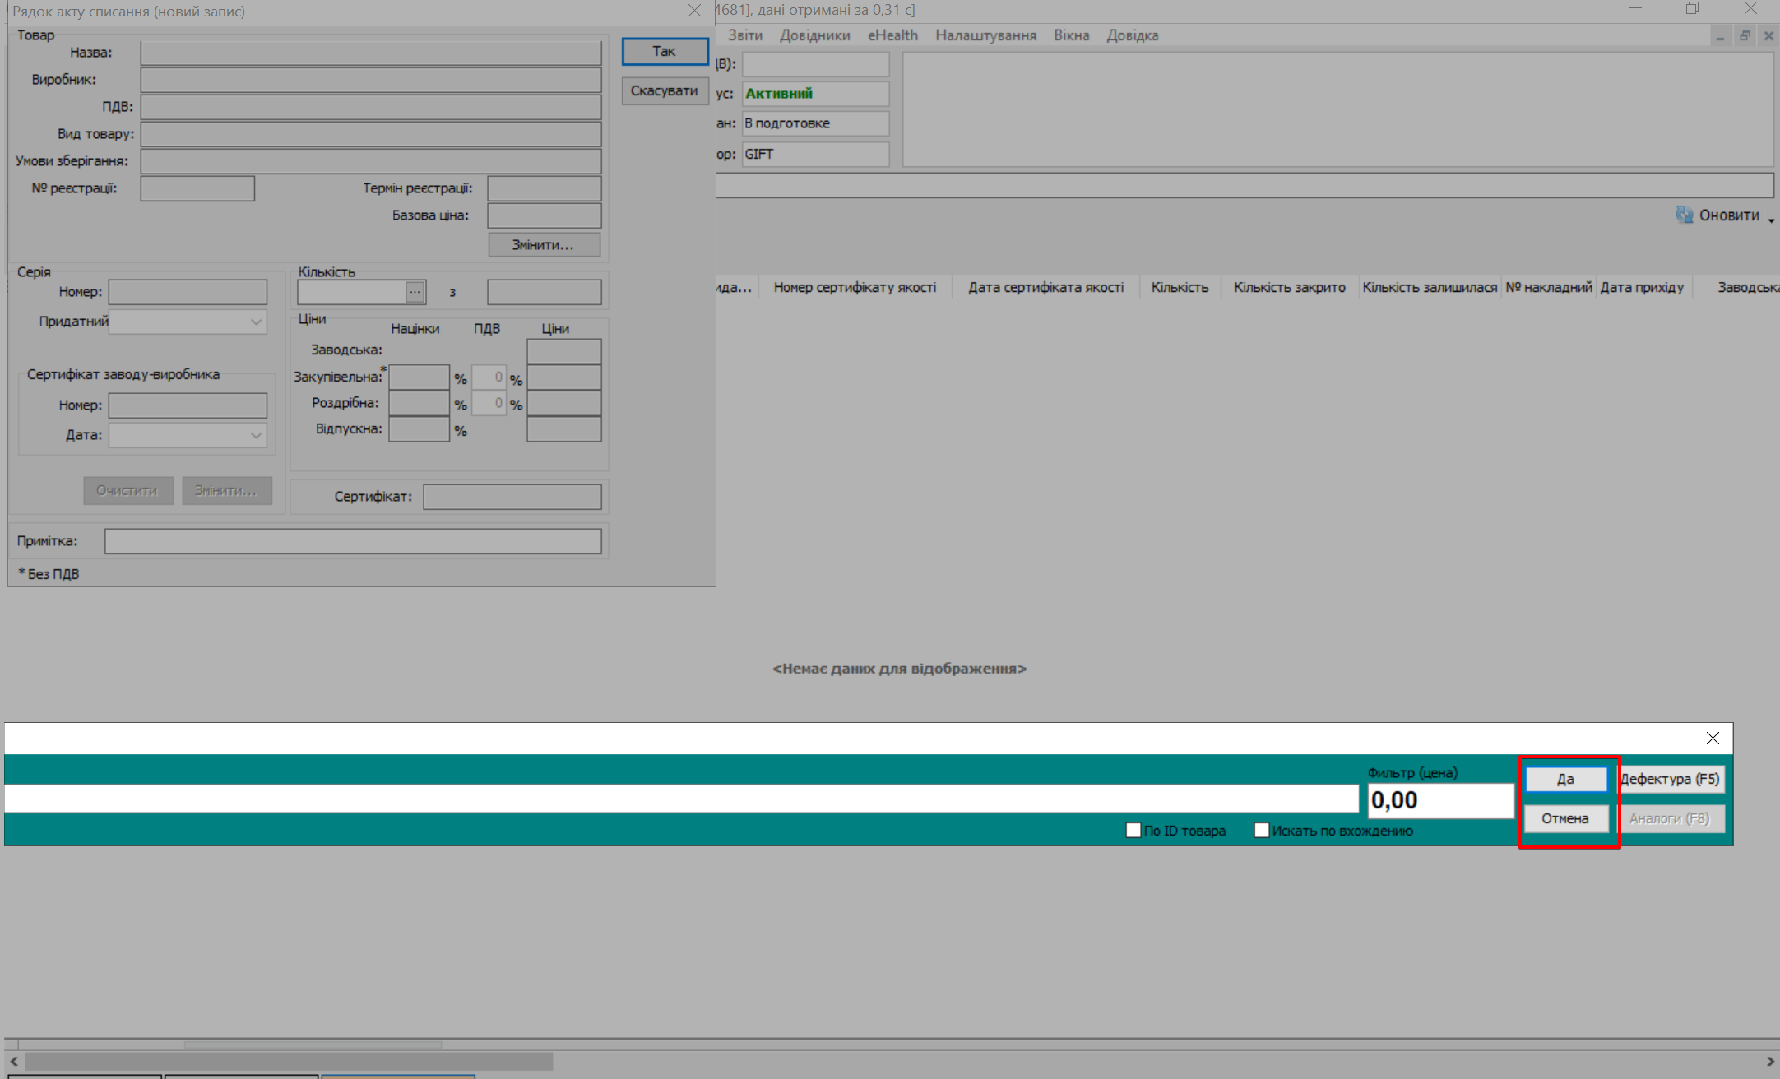Enable the По ID товара checkbox
This screenshot has height=1079, width=1780.
click(1133, 831)
